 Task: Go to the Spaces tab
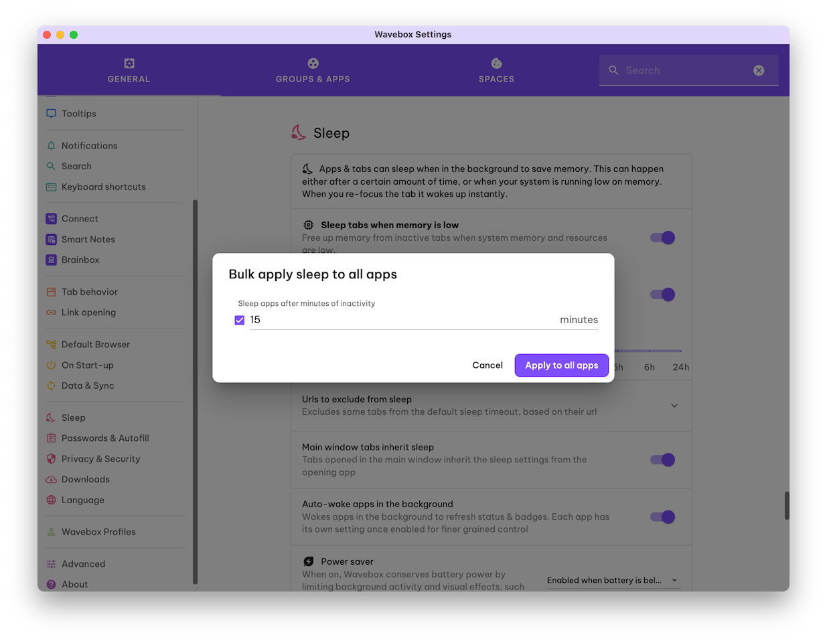(496, 70)
